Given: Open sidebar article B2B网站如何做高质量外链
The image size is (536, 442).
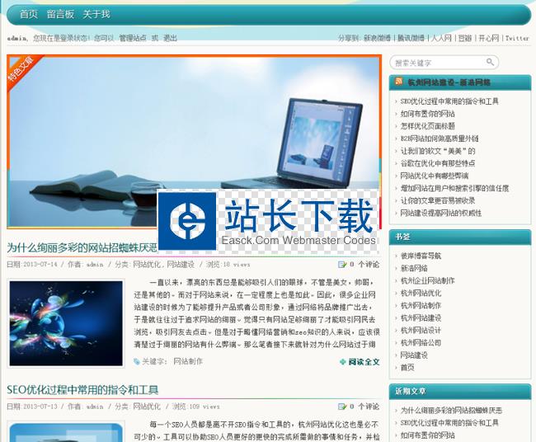Looking at the screenshot, I should 440,139.
